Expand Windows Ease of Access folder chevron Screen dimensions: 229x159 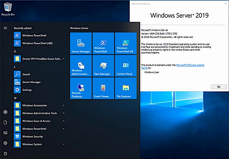coord(63,121)
